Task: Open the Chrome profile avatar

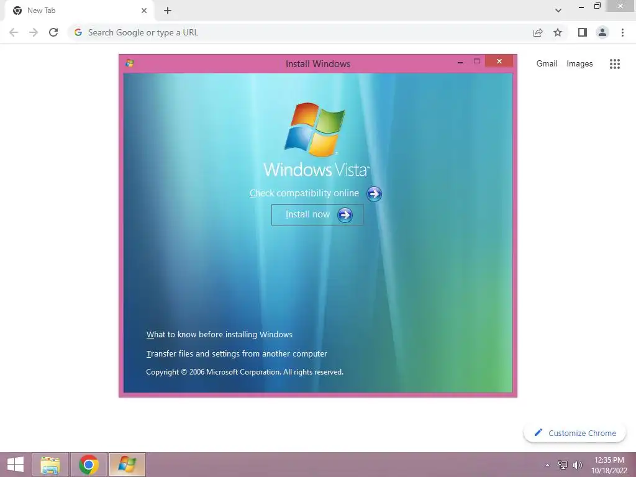Action: pos(602,32)
